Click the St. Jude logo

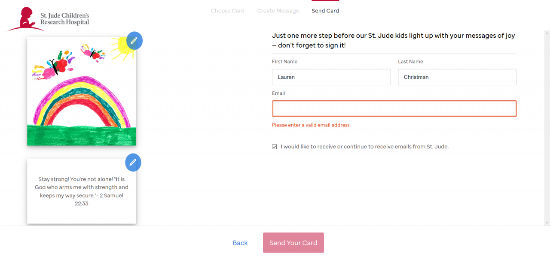(48, 19)
